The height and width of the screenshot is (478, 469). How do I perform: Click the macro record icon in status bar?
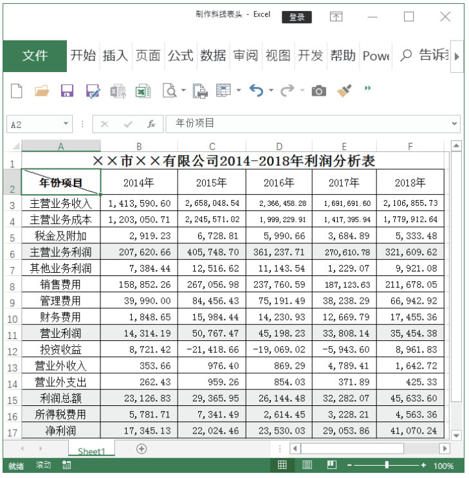click(66, 465)
